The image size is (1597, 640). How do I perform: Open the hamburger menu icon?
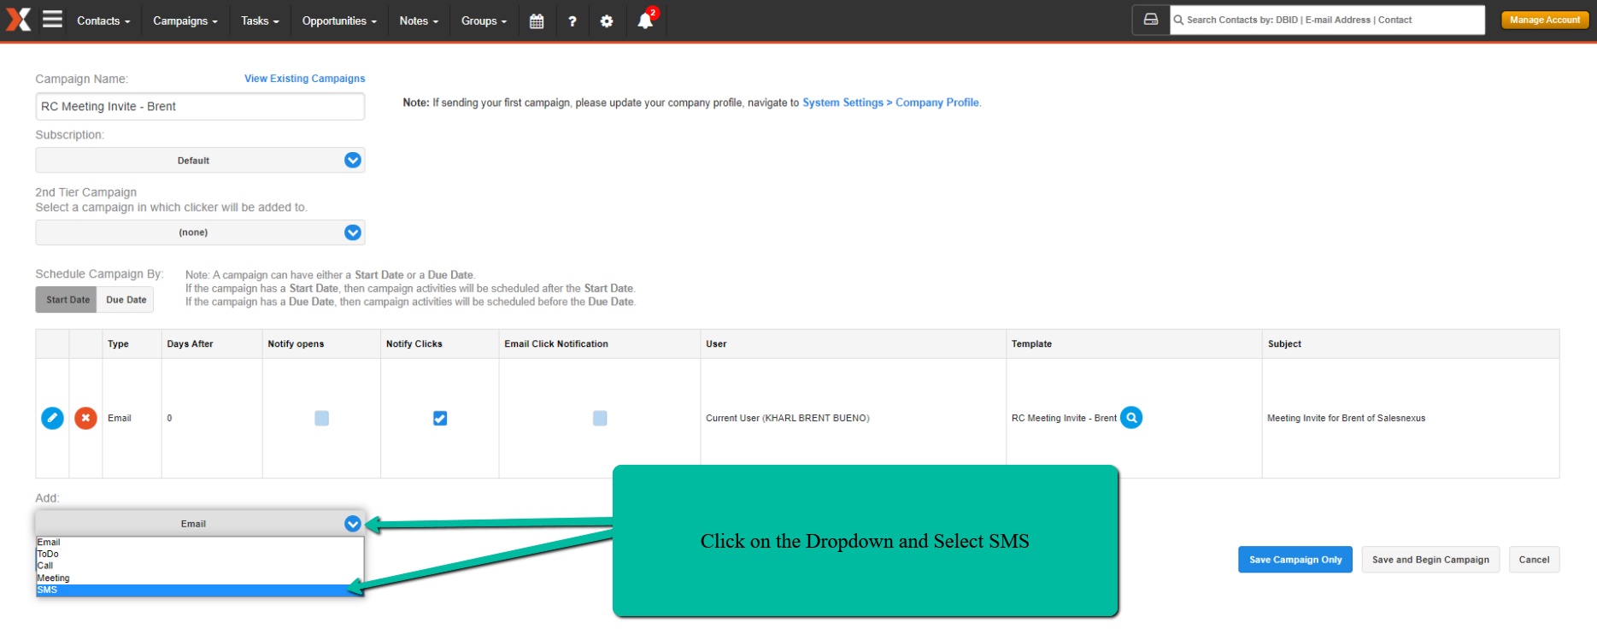(x=53, y=19)
